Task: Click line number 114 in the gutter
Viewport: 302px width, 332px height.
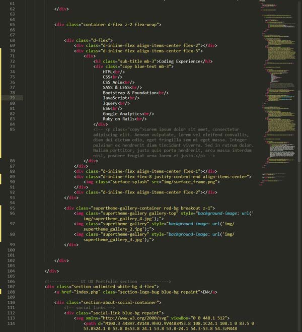Action: 12,323
